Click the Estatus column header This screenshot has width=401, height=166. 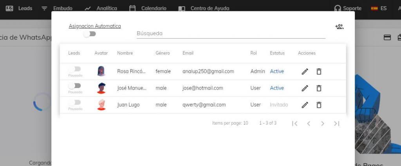[277, 53]
